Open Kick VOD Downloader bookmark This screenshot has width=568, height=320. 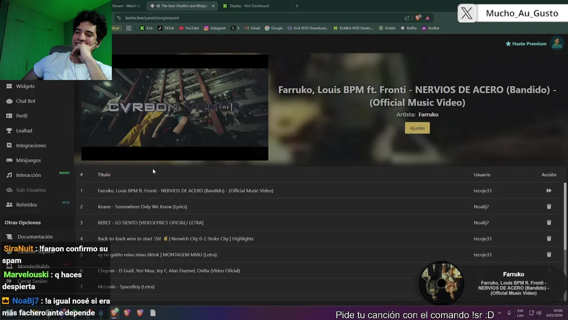click(308, 28)
